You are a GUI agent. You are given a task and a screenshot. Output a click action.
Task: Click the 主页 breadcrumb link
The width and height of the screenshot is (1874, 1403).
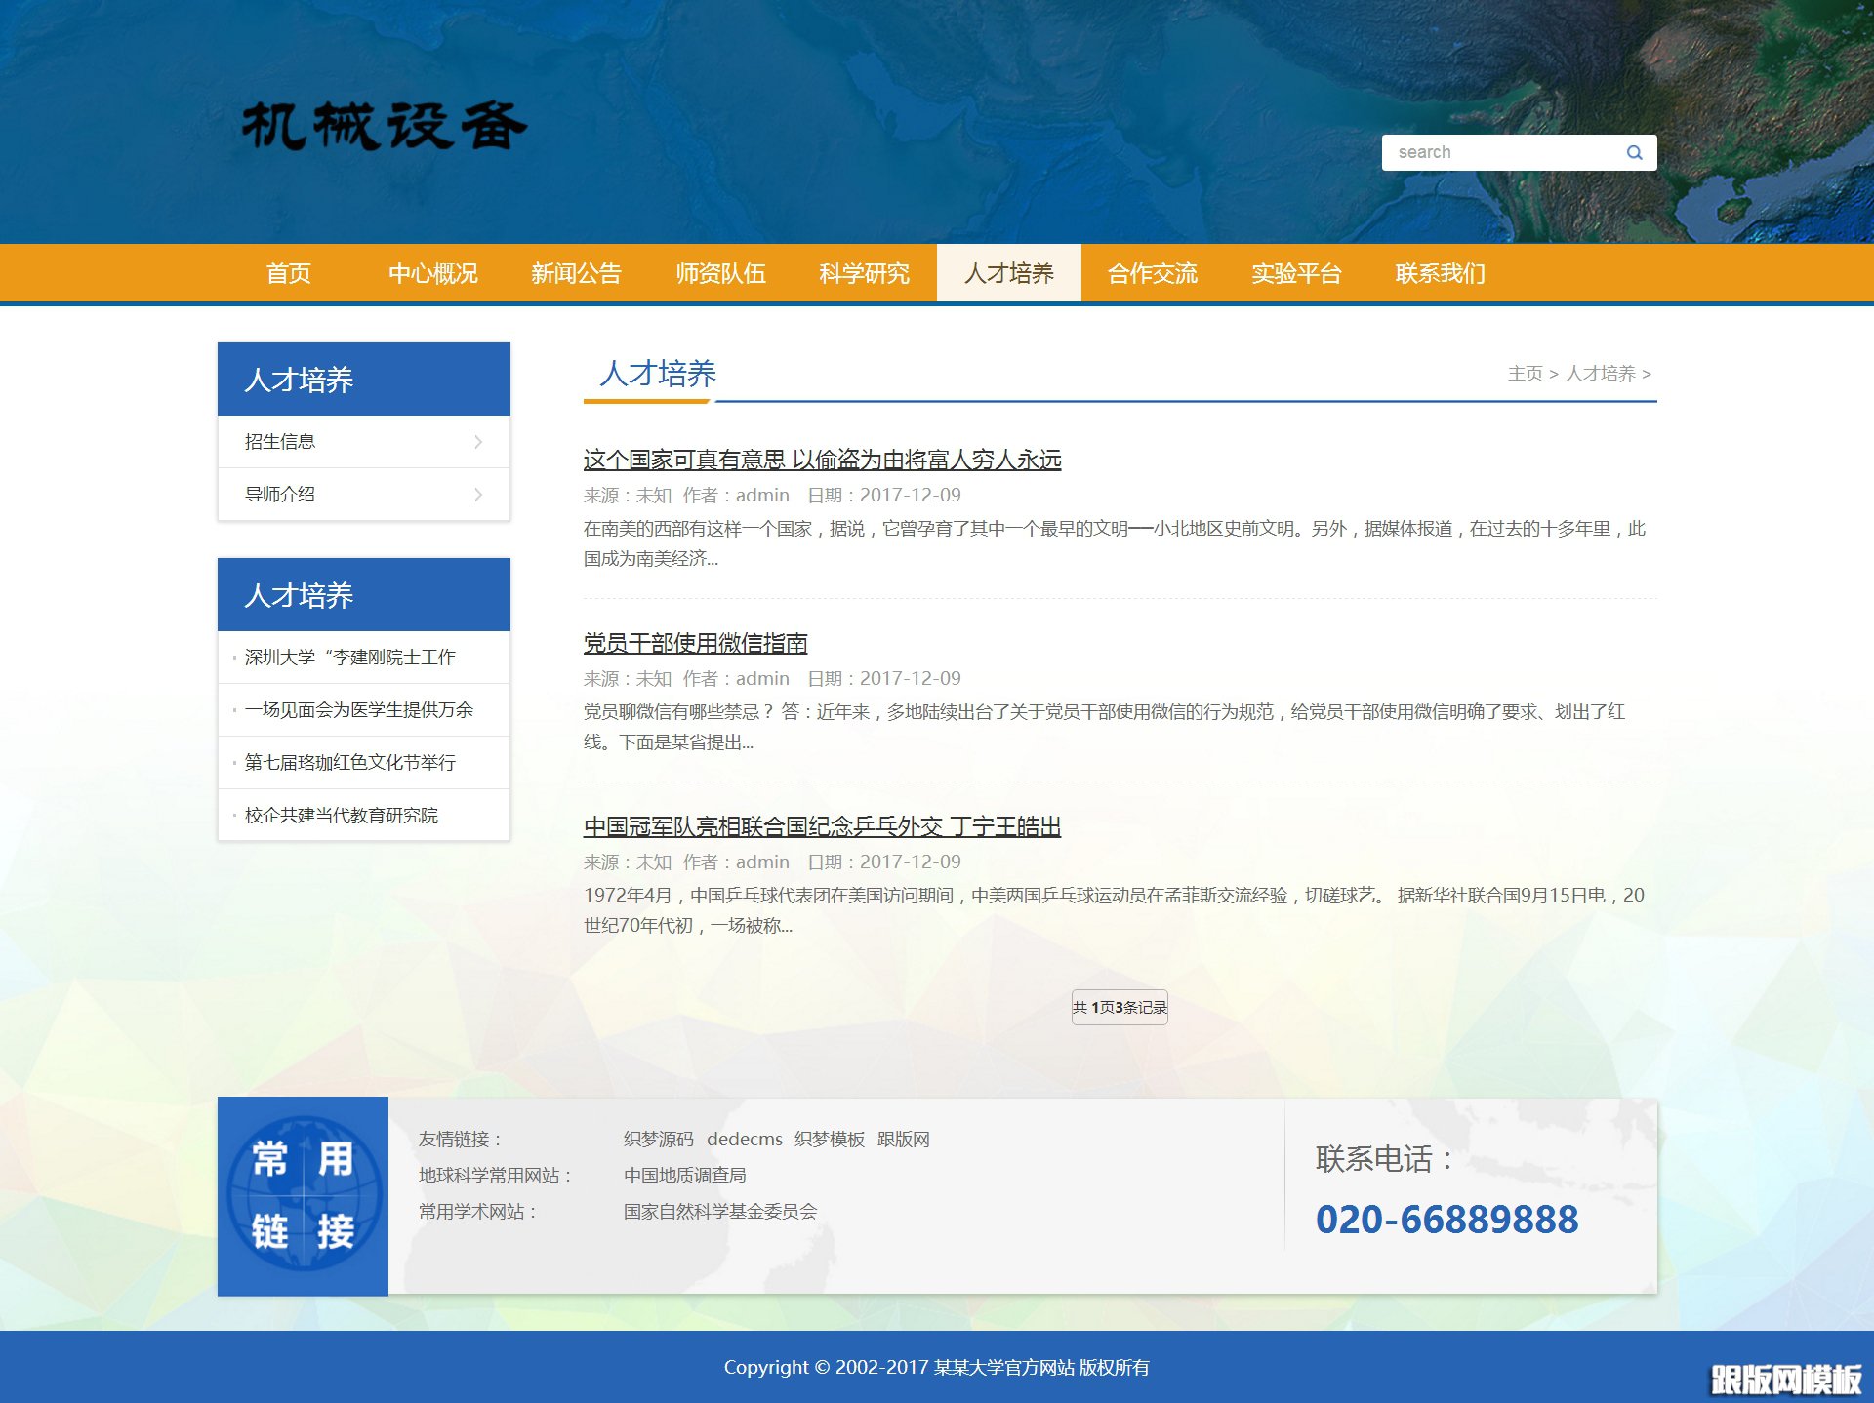coord(1526,374)
